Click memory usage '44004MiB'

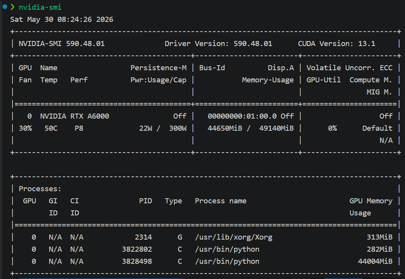click(375, 261)
